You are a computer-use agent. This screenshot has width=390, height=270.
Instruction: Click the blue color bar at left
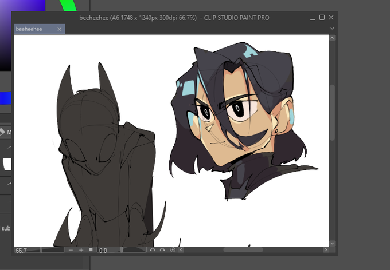click(6, 98)
